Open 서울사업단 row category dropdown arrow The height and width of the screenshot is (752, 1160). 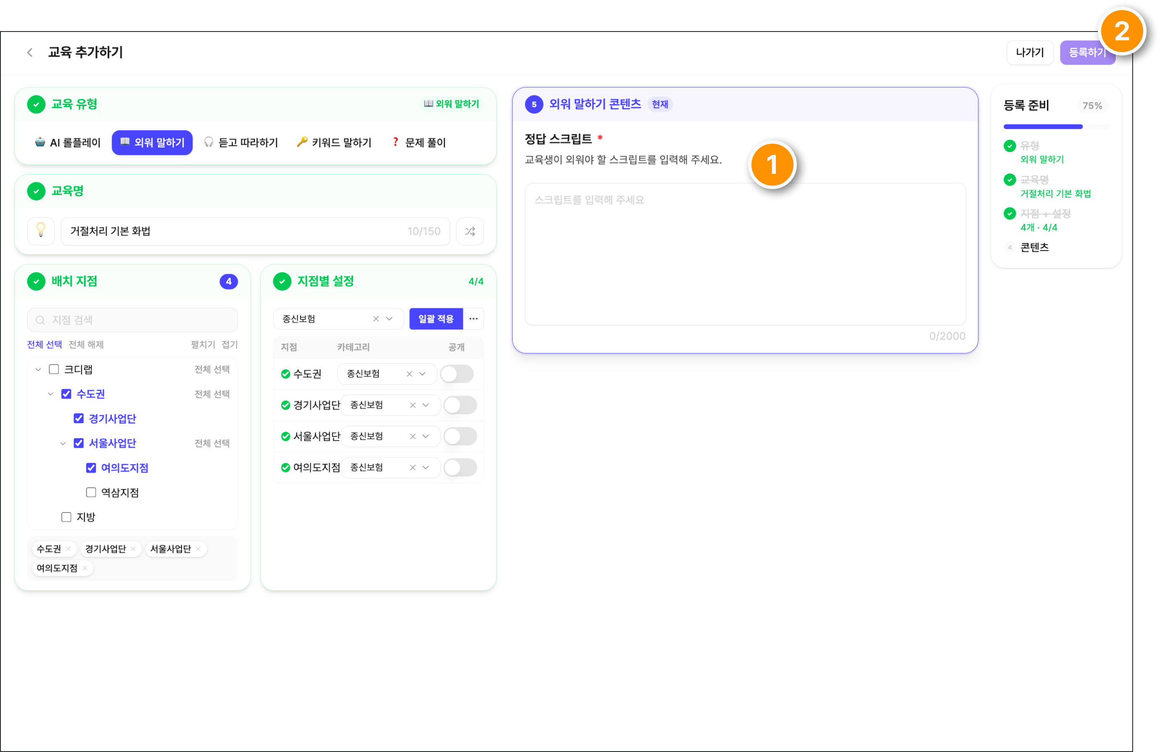point(426,436)
